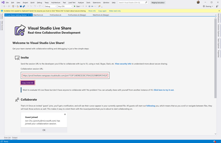Click the info icon on the yellow notification bar

pyautogui.click(x=2, y=11)
